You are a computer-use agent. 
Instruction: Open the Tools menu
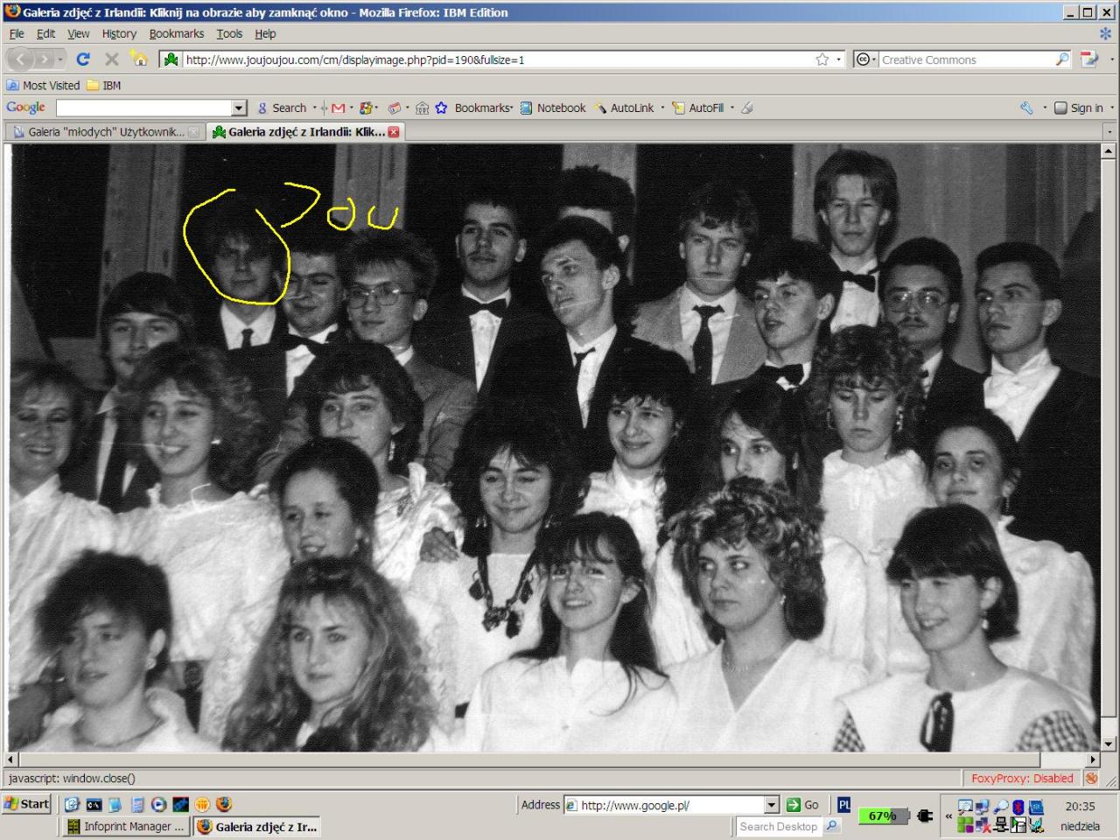(x=229, y=33)
